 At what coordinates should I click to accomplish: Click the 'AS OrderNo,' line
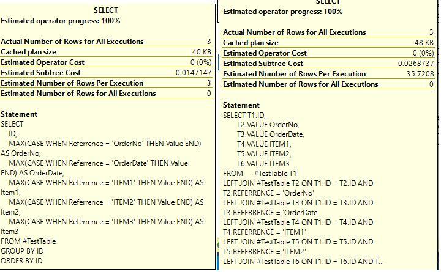(21, 153)
